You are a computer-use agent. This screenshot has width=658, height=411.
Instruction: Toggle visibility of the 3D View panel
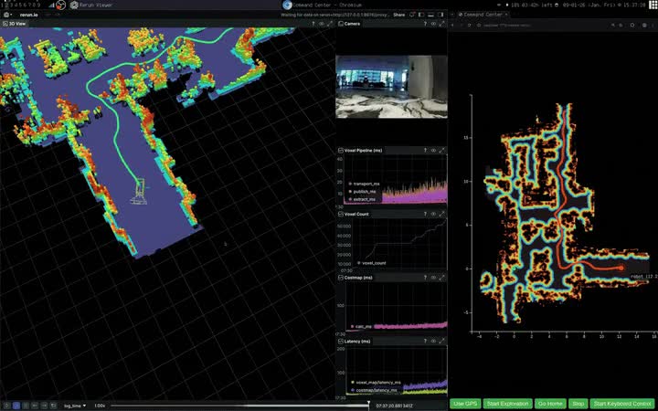[x=322, y=24]
